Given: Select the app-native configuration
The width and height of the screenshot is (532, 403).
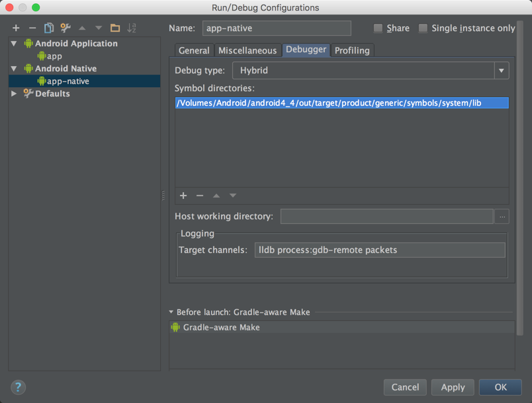Looking at the screenshot, I should coord(85,81).
